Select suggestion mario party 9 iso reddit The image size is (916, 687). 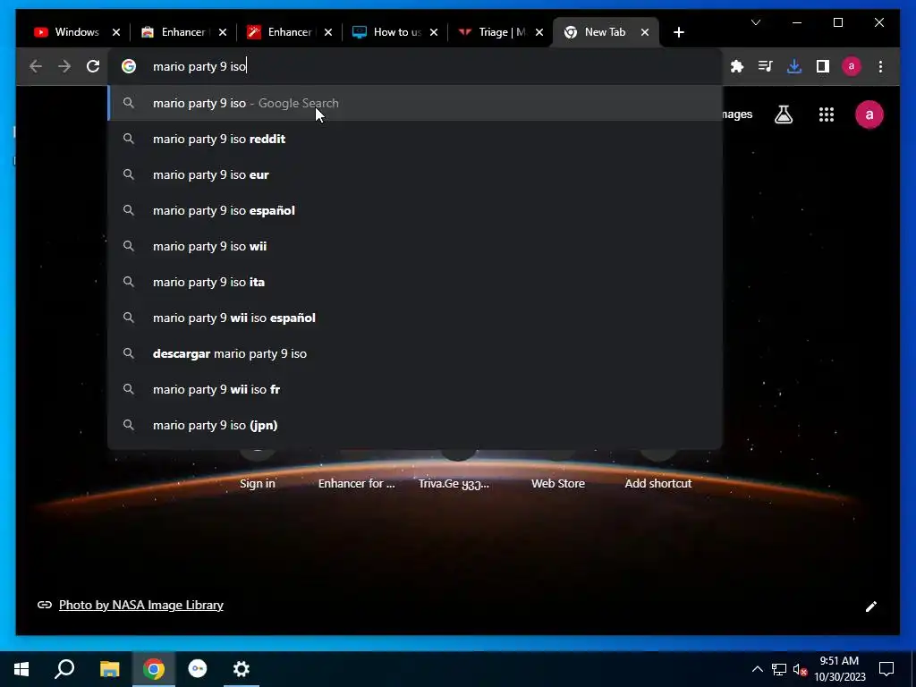(x=415, y=139)
